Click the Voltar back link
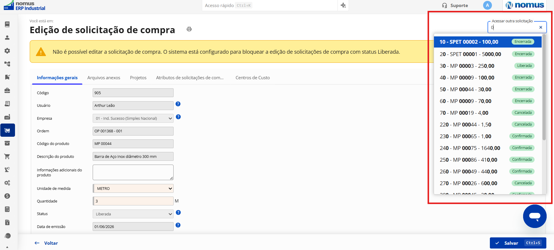Viewport: 554px width, 250px height. coord(46,243)
